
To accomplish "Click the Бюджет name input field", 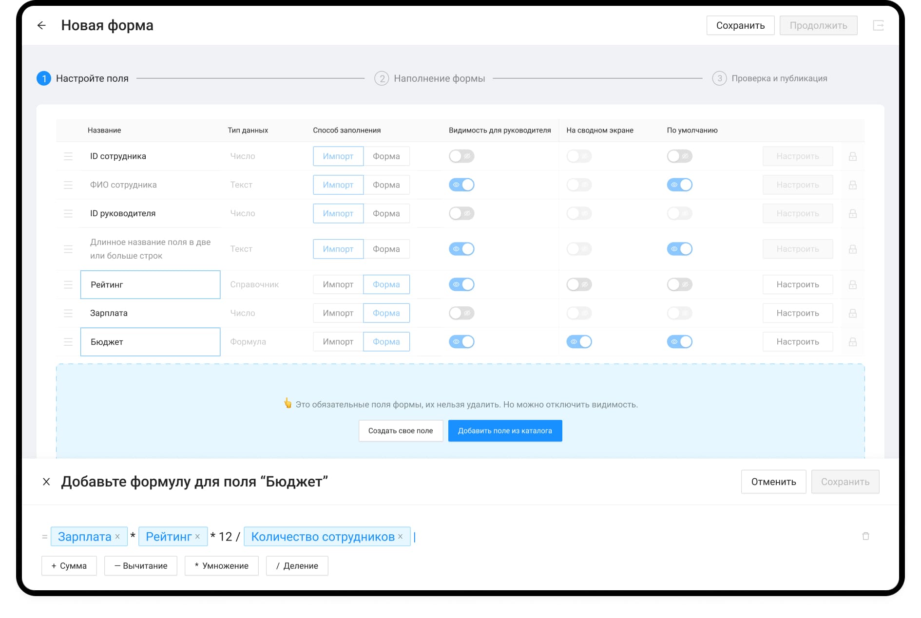I will click(150, 342).
